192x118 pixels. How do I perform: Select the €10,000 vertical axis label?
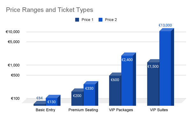(x=13, y=32)
